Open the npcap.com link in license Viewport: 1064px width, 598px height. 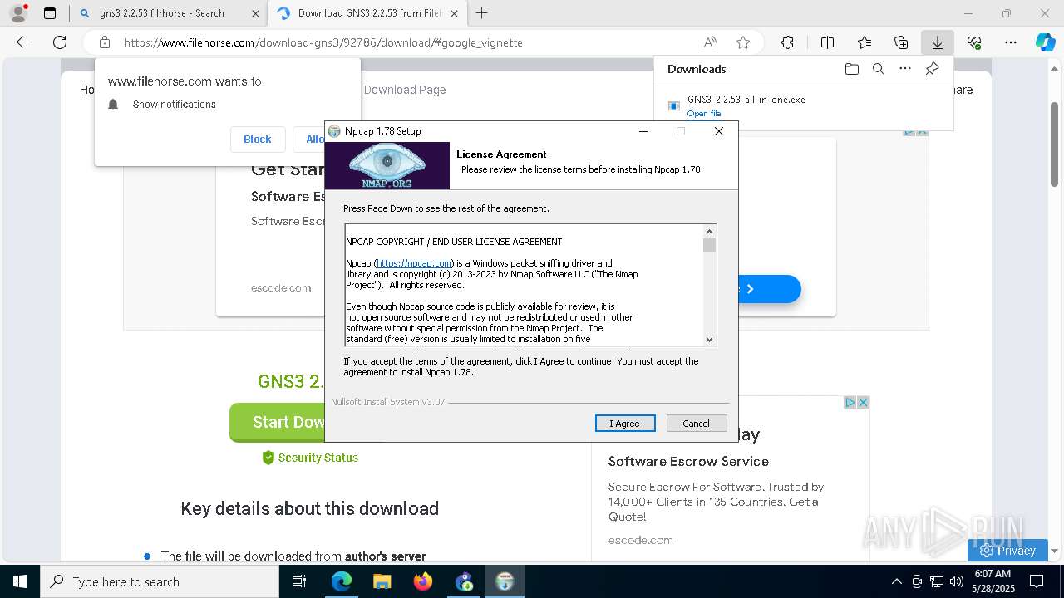pos(414,263)
